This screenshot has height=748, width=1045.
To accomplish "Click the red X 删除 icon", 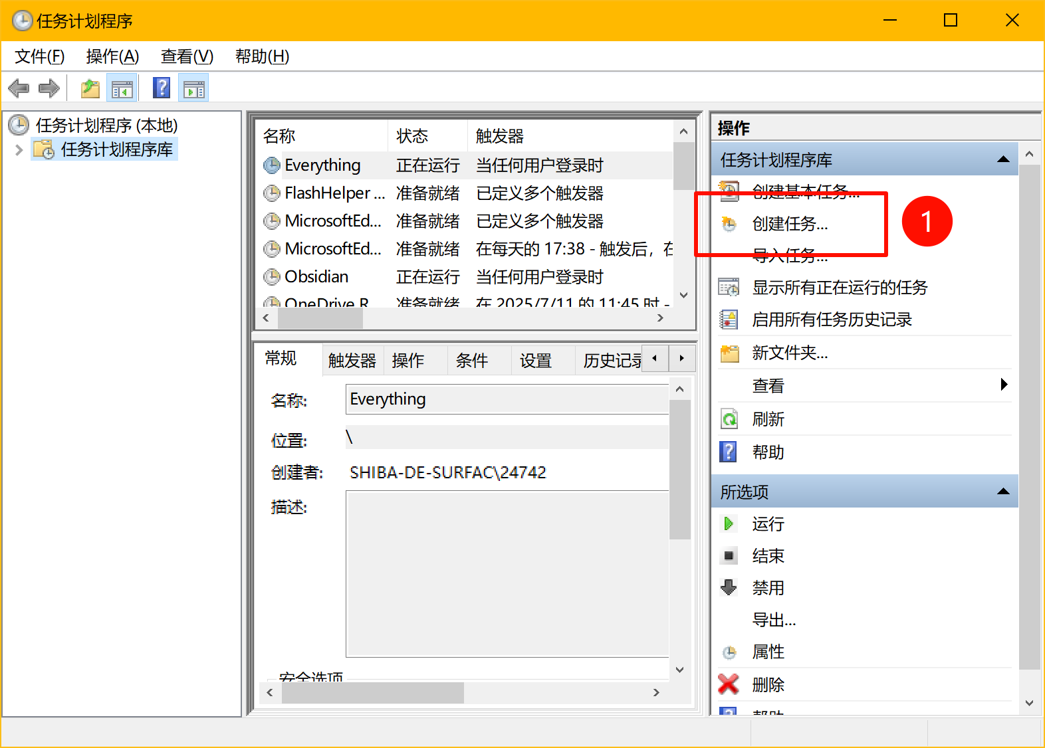I will pos(729,684).
